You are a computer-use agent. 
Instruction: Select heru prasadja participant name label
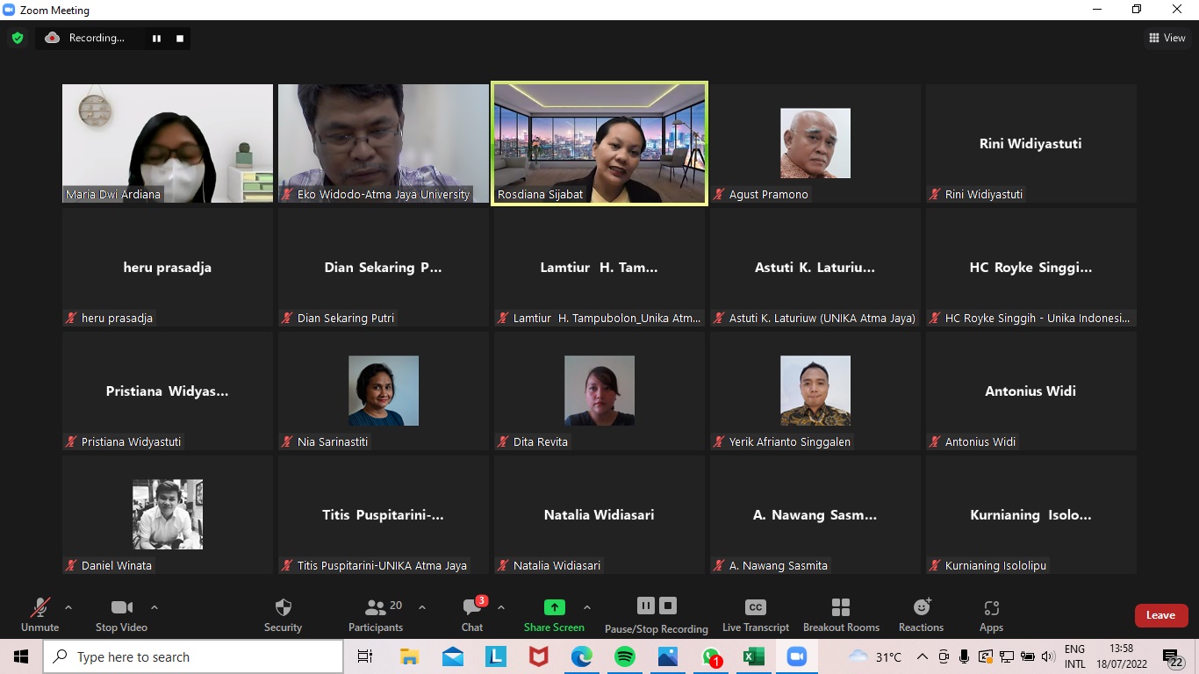(117, 319)
